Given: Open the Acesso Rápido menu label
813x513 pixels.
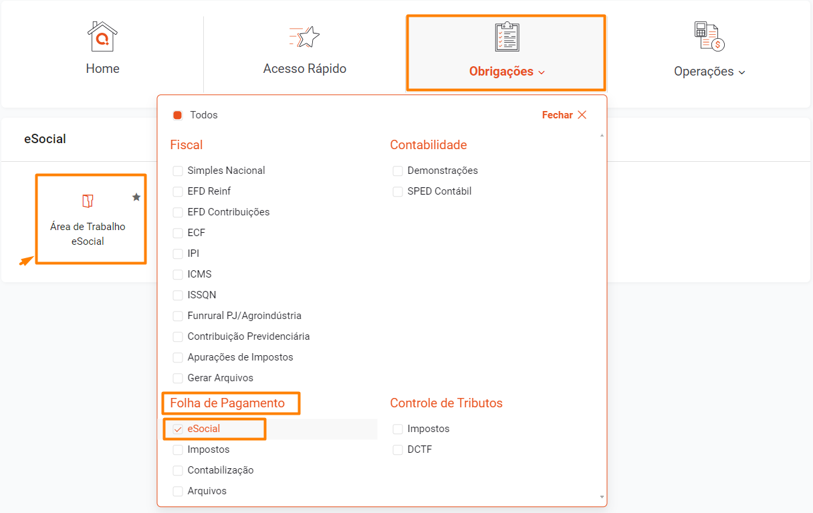Looking at the screenshot, I should click(x=305, y=68).
